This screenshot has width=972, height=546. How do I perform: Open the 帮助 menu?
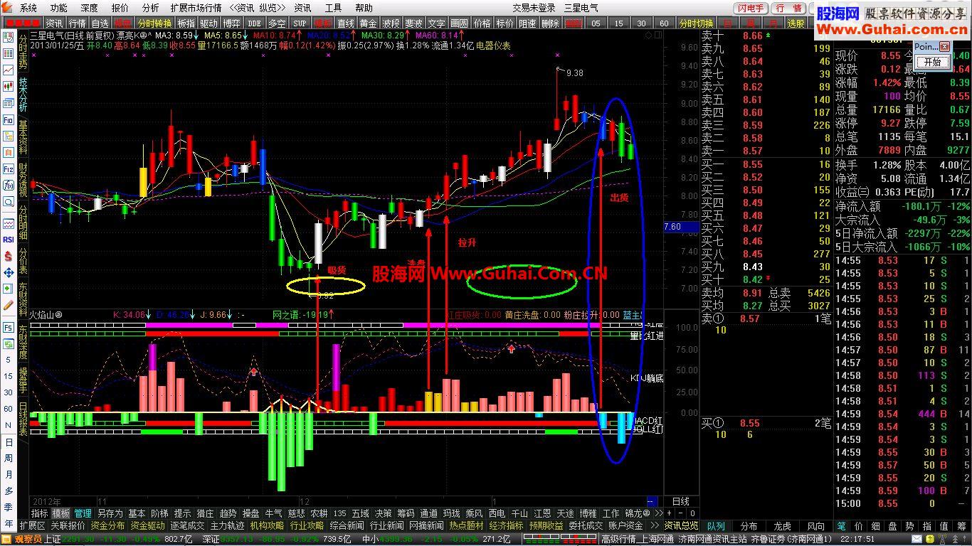[364, 8]
